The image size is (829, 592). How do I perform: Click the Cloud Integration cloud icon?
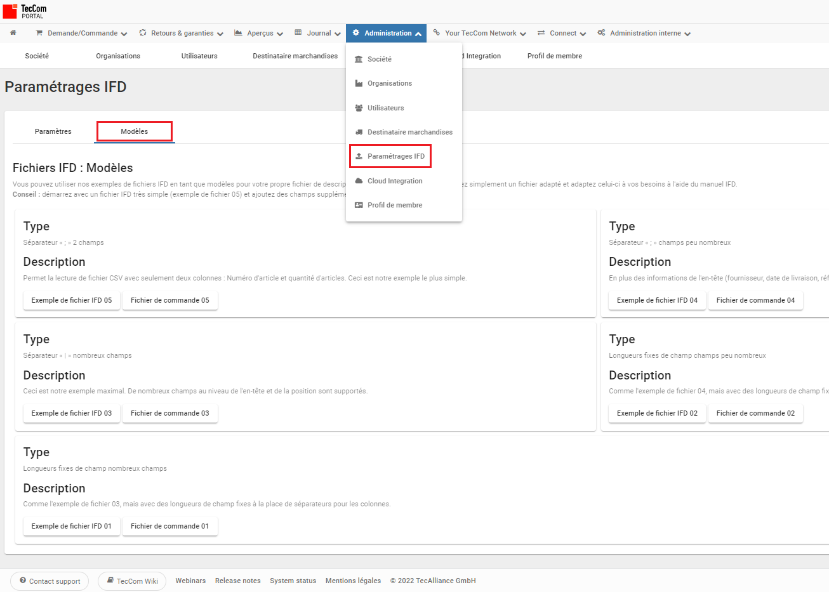pos(359,181)
